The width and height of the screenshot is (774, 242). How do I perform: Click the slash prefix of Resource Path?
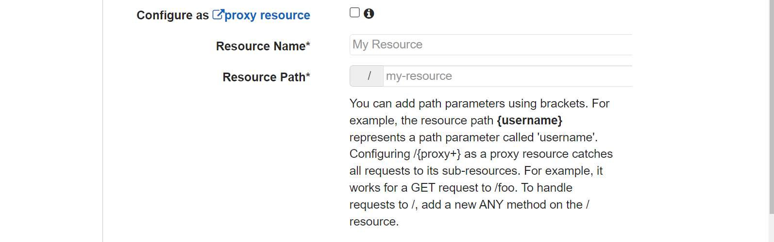coord(367,76)
